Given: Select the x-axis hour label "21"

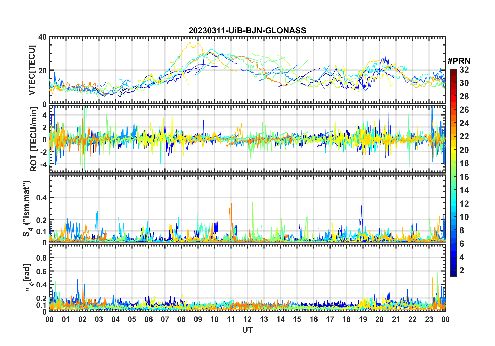Looking at the screenshot, I should 396,319.
